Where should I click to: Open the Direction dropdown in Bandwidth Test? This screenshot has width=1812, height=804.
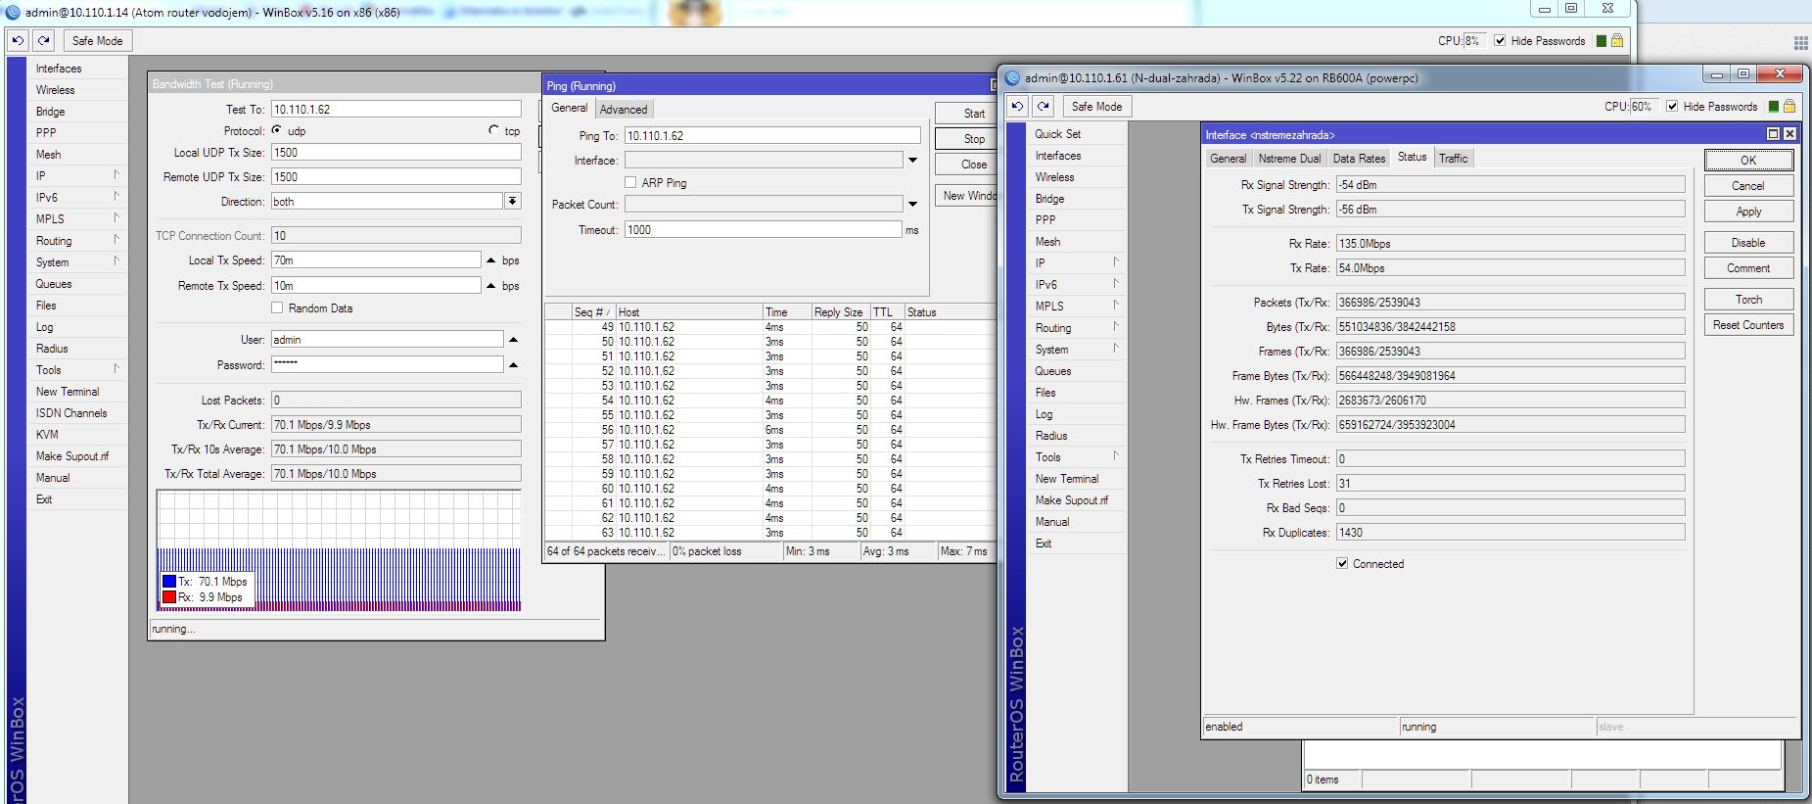[x=512, y=202]
